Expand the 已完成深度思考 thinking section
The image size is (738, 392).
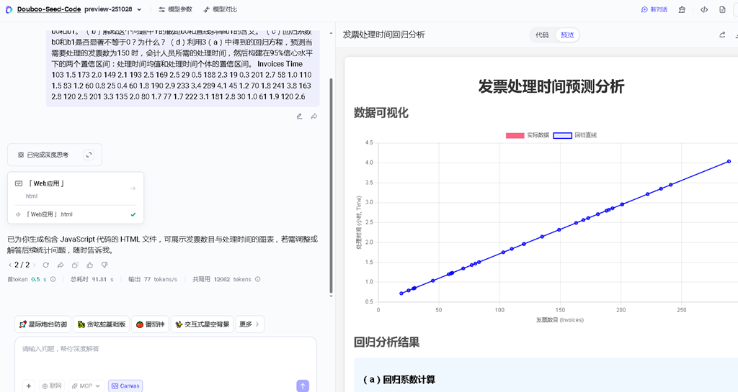pos(55,155)
